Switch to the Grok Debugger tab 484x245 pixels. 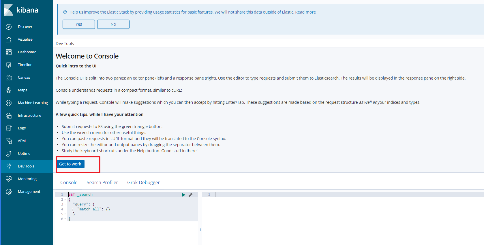click(143, 182)
